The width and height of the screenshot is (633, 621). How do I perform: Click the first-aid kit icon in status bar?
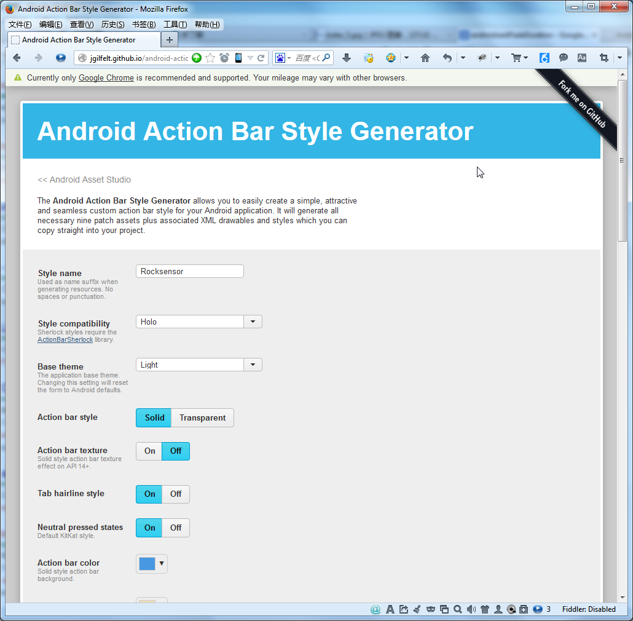pos(524,609)
